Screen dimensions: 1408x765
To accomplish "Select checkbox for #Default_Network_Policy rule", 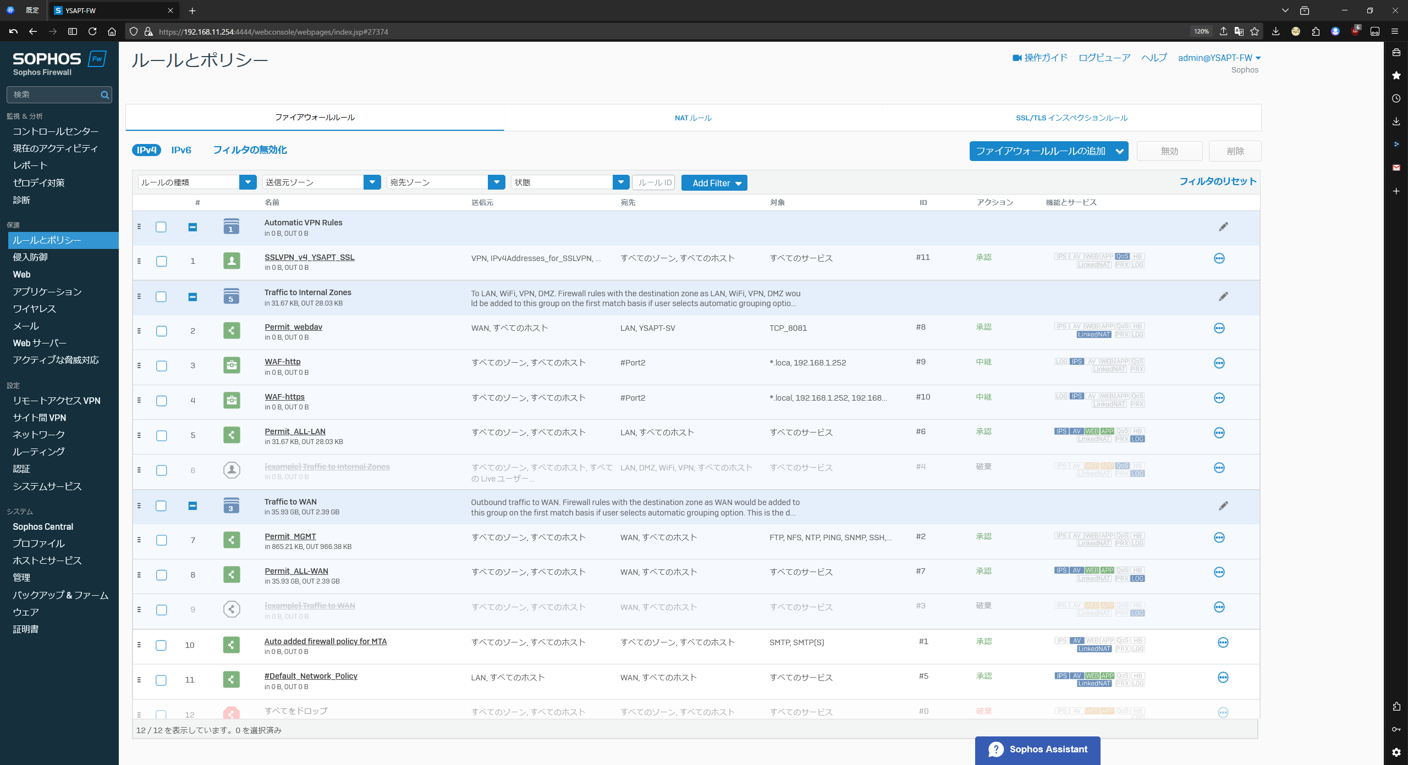I will (x=161, y=680).
